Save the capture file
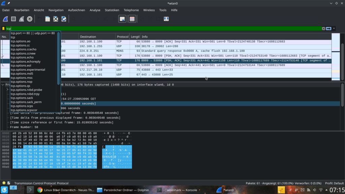Viewport: 345px width, 194px height. pos(48,19)
